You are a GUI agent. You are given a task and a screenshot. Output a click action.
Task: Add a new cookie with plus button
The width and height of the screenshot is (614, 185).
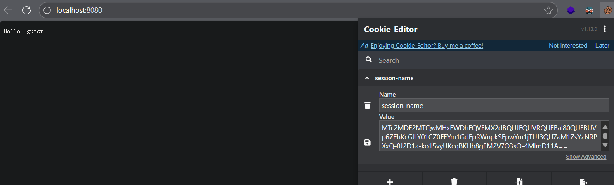(390, 181)
